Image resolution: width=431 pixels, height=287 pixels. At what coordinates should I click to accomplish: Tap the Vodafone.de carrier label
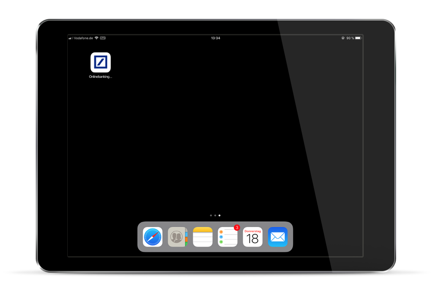(x=83, y=38)
